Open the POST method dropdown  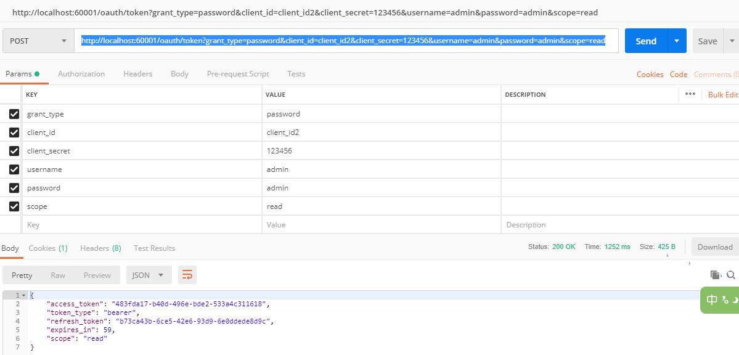tap(38, 41)
